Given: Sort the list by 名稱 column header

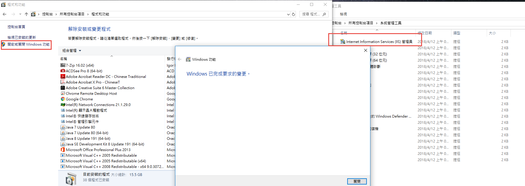Looking at the screenshot, I should [x=64, y=59].
